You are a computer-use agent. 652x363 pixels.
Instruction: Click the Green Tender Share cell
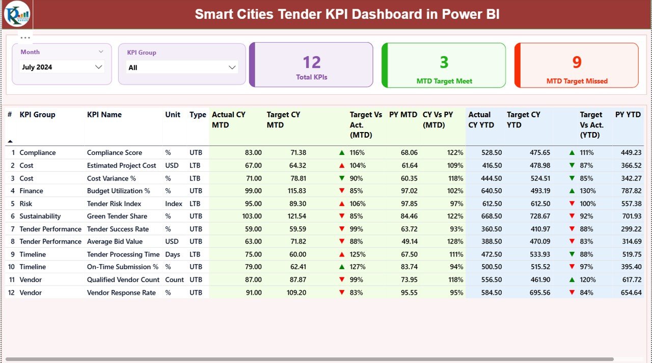[x=116, y=216]
